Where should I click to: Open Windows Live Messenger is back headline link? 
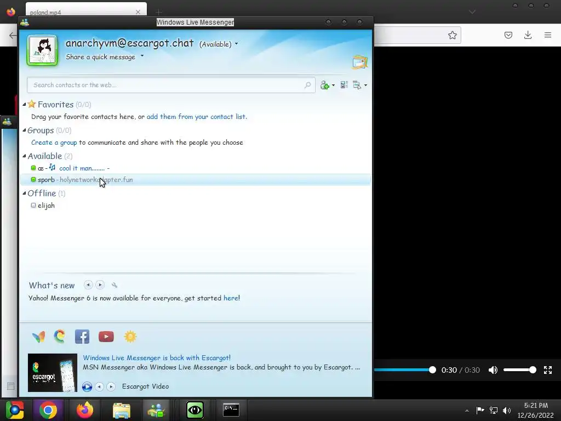click(157, 357)
